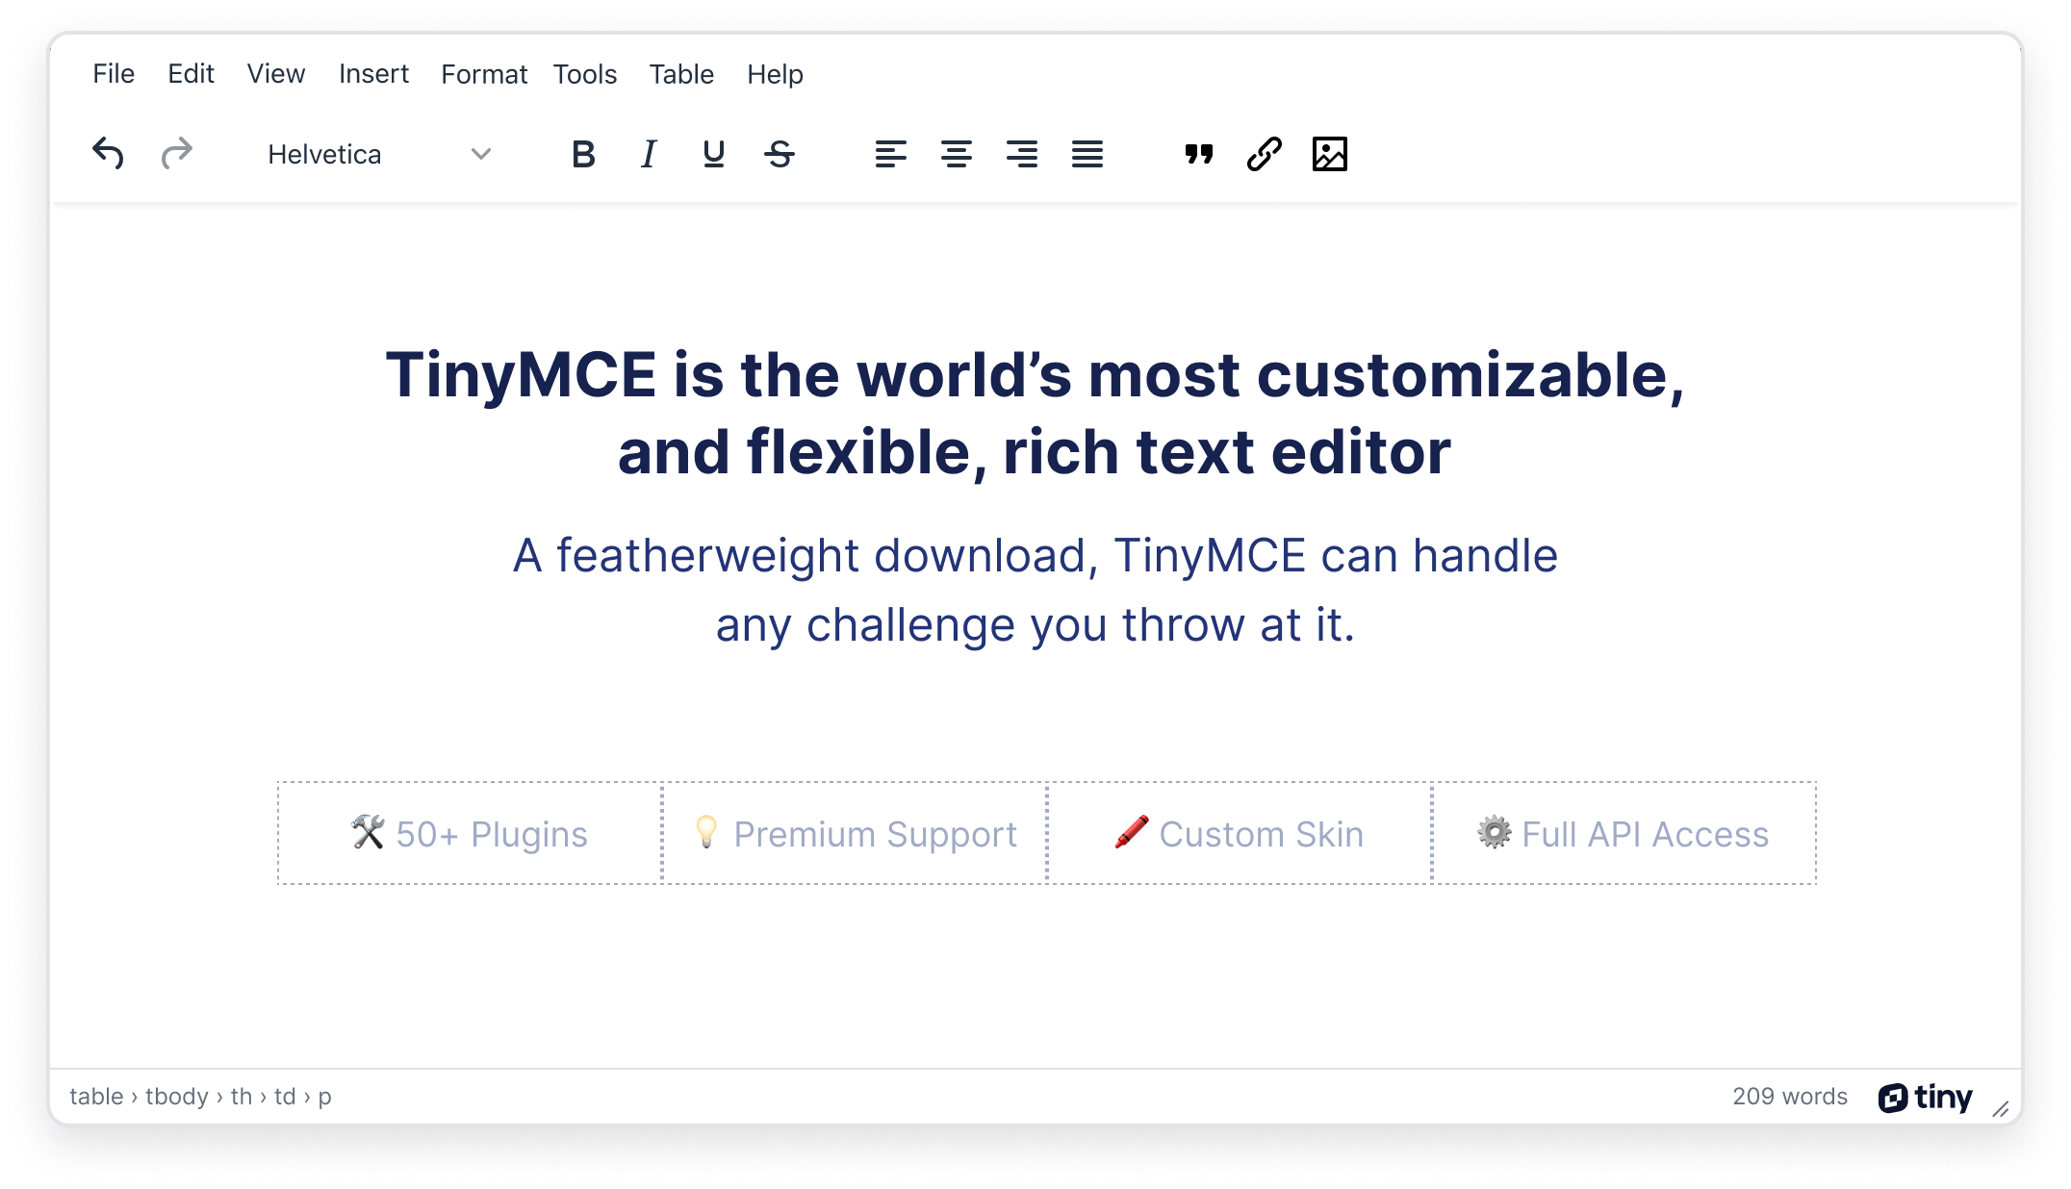
Task: Align text to the right
Action: 1022,154
